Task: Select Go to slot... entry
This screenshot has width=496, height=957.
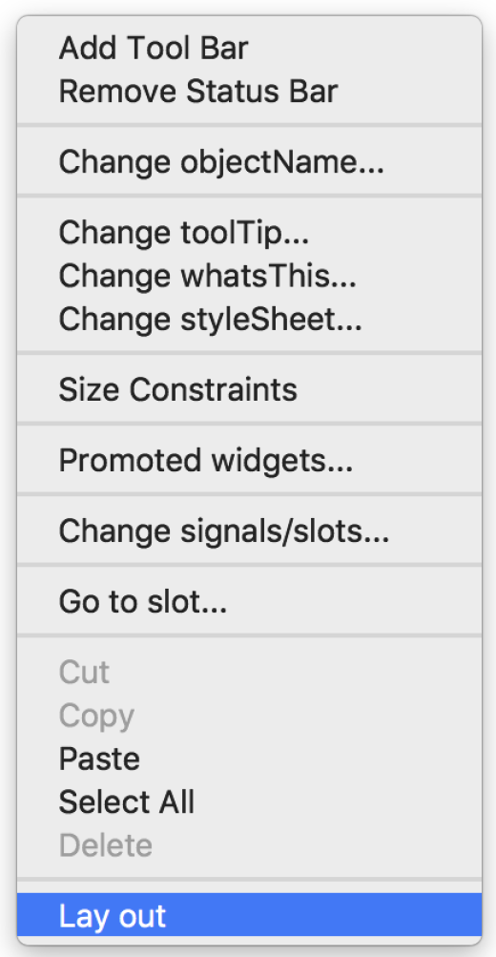Action: pos(249,602)
